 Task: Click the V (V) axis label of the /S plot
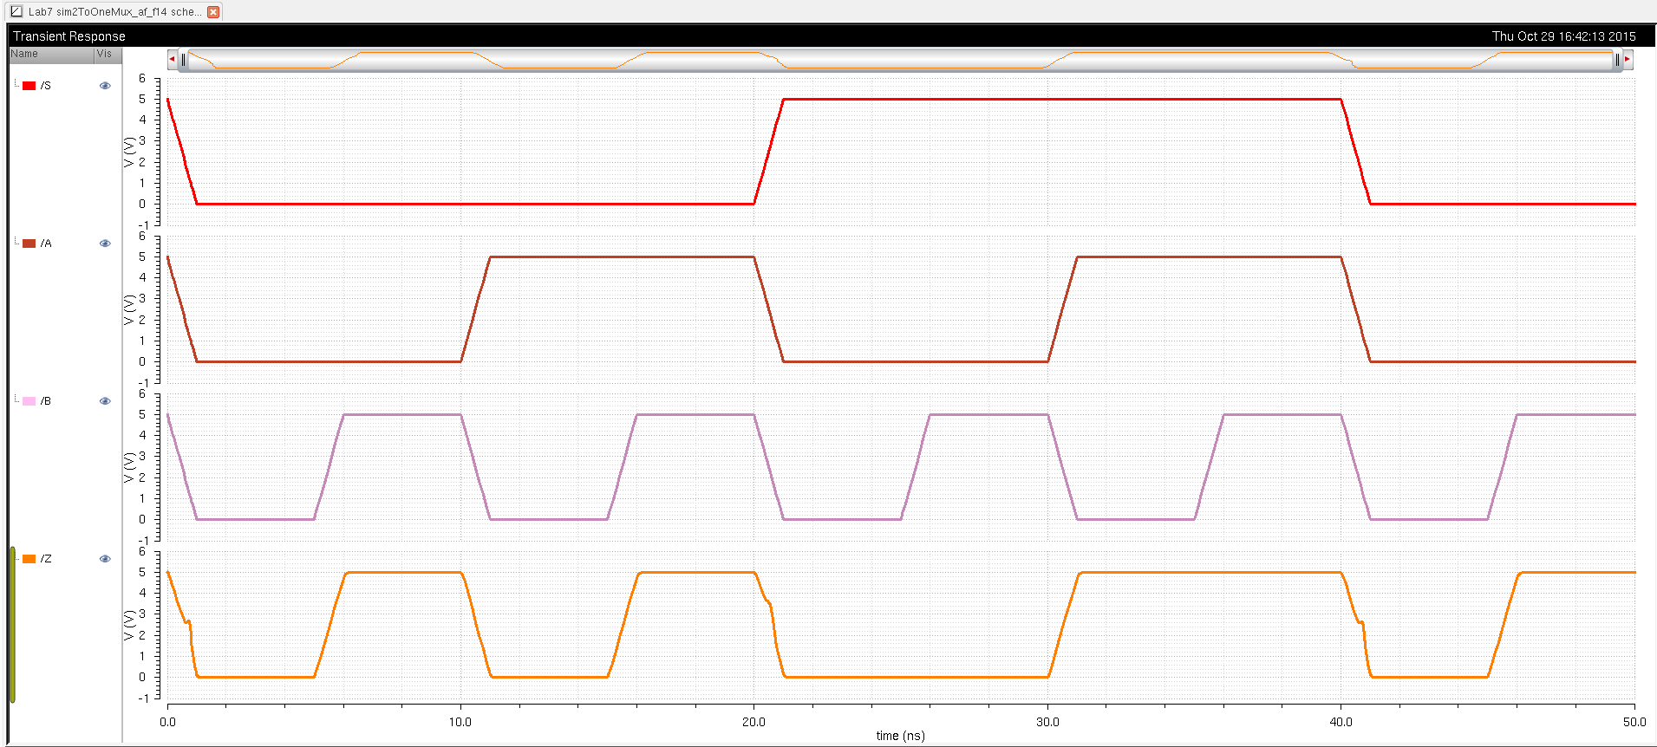[129, 152]
